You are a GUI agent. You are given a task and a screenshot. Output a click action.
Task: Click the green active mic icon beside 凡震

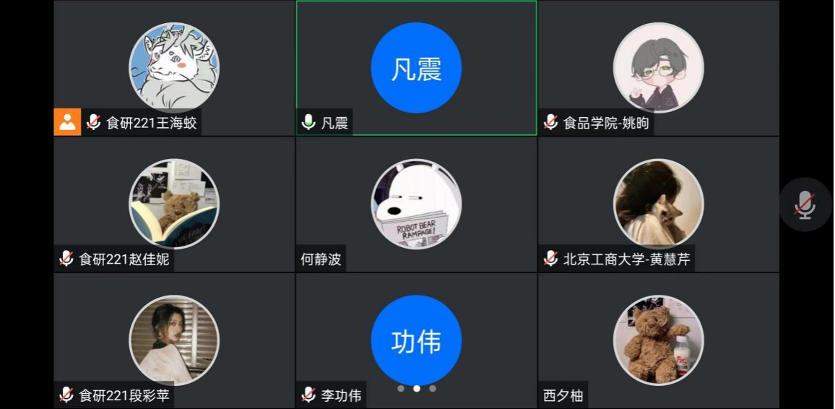(308, 122)
